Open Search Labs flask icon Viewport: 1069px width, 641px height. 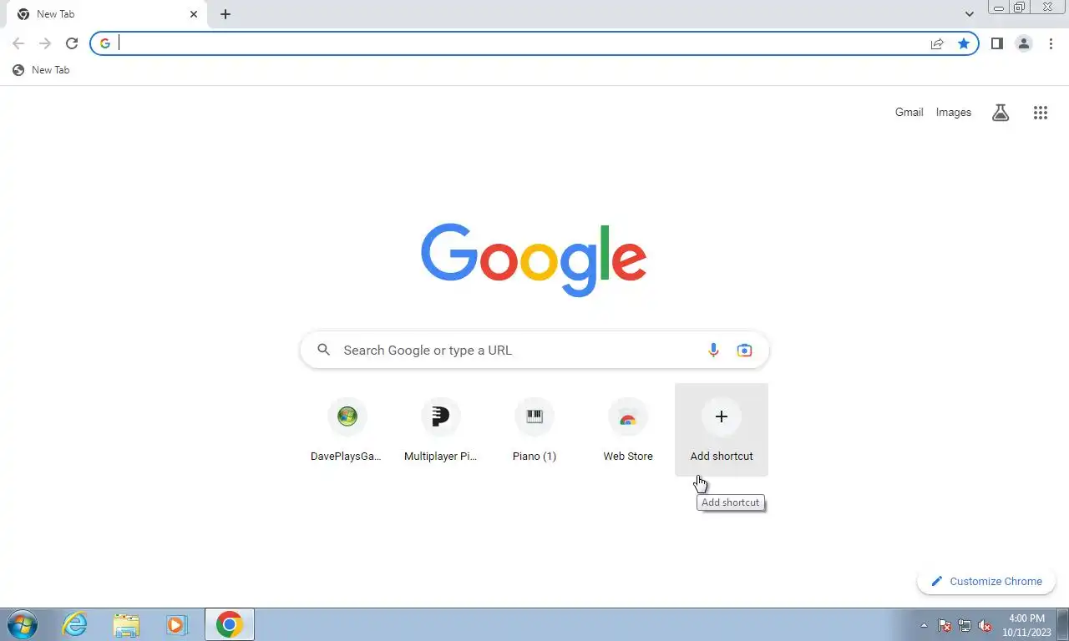click(1001, 113)
